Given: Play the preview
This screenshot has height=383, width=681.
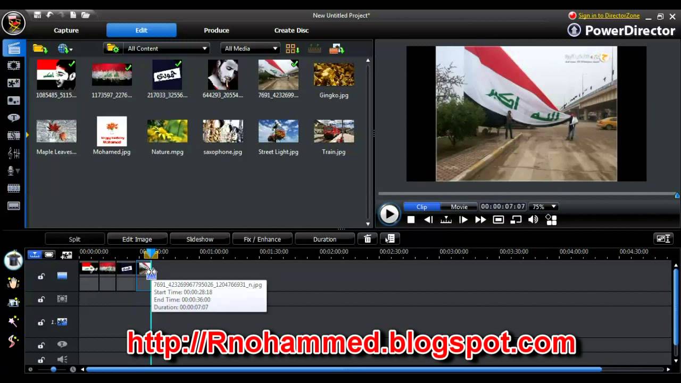Looking at the screenshot, I should 389,214.
